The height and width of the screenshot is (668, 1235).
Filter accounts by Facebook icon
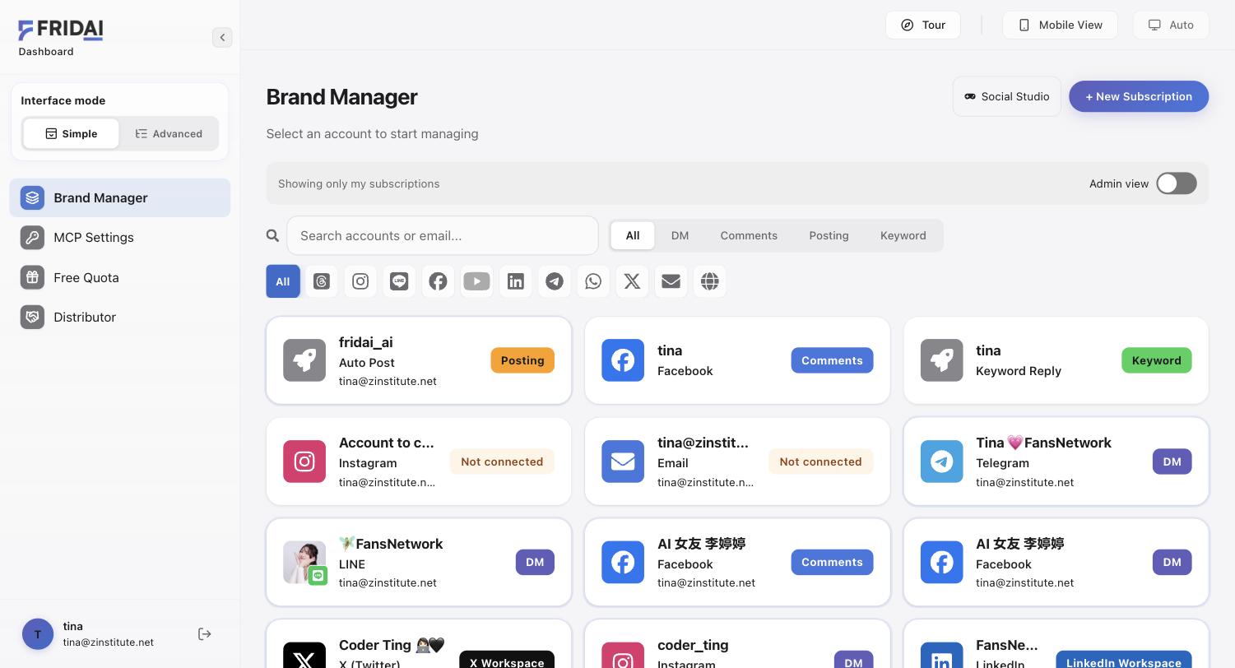click(x=438, y=281)
